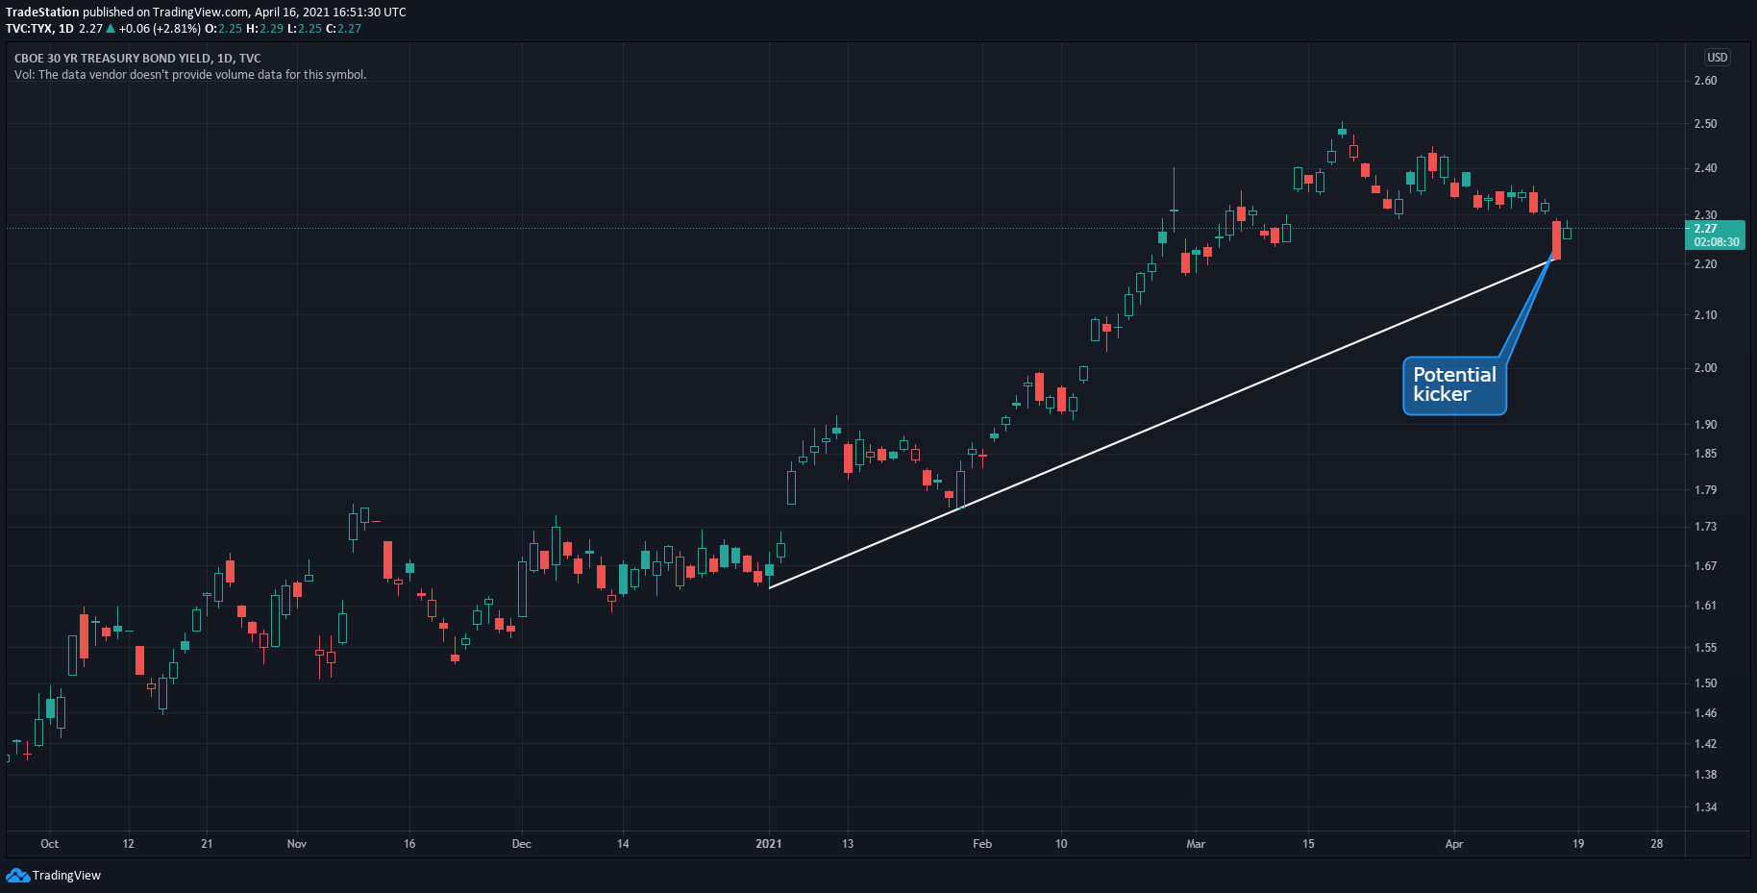Click the 1.46 price axis label
Screen dimensions: 1757x893
pyautogui.click(x=1705, y=713)
